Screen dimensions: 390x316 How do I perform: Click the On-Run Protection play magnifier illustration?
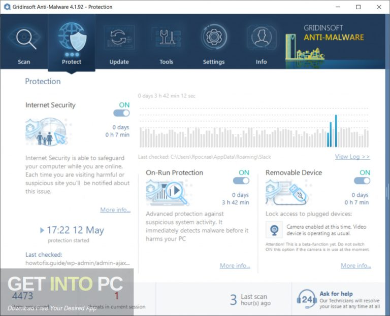pyautogui.click(x=168, y=193)
